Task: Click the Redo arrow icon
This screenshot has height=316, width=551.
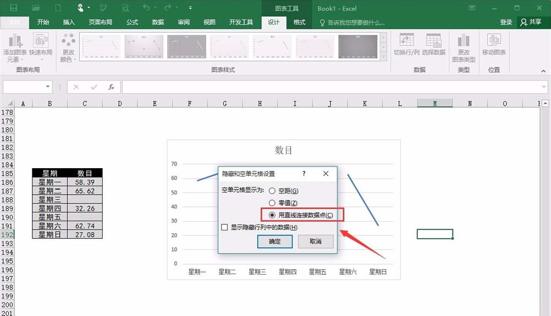Action: [x=168, y=7]
